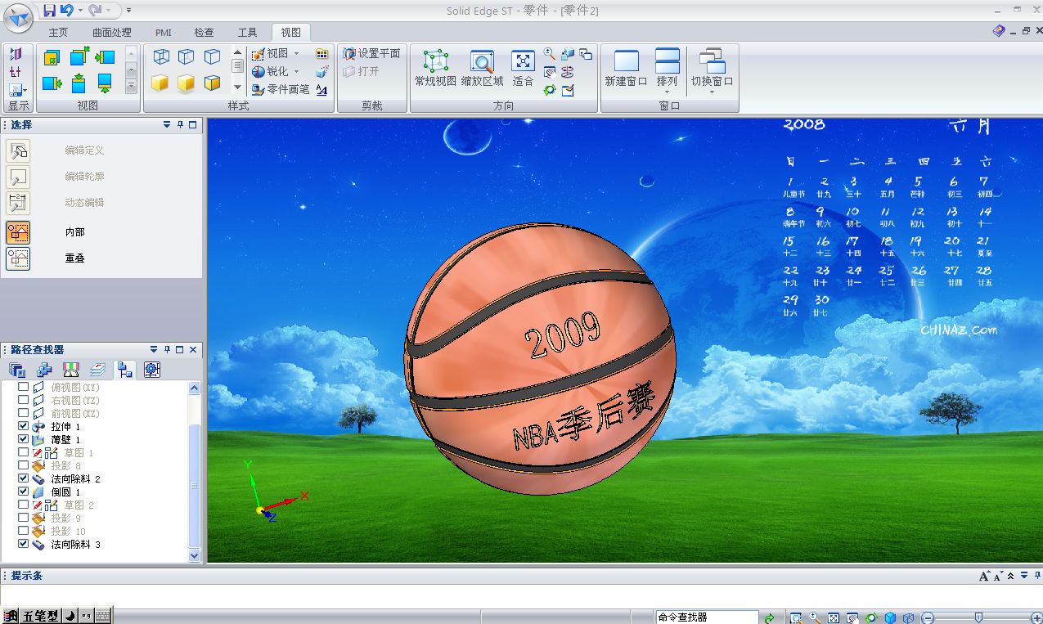Uncheck the 法向除料 3 checkbox
Image resolution: width=1043 pixels, height=624 pixels.
[x=23, y=545]
